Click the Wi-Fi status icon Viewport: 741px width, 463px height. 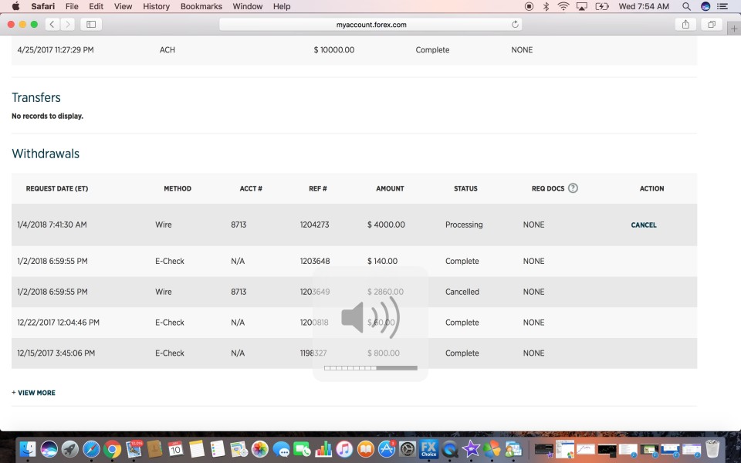[563, 6]
